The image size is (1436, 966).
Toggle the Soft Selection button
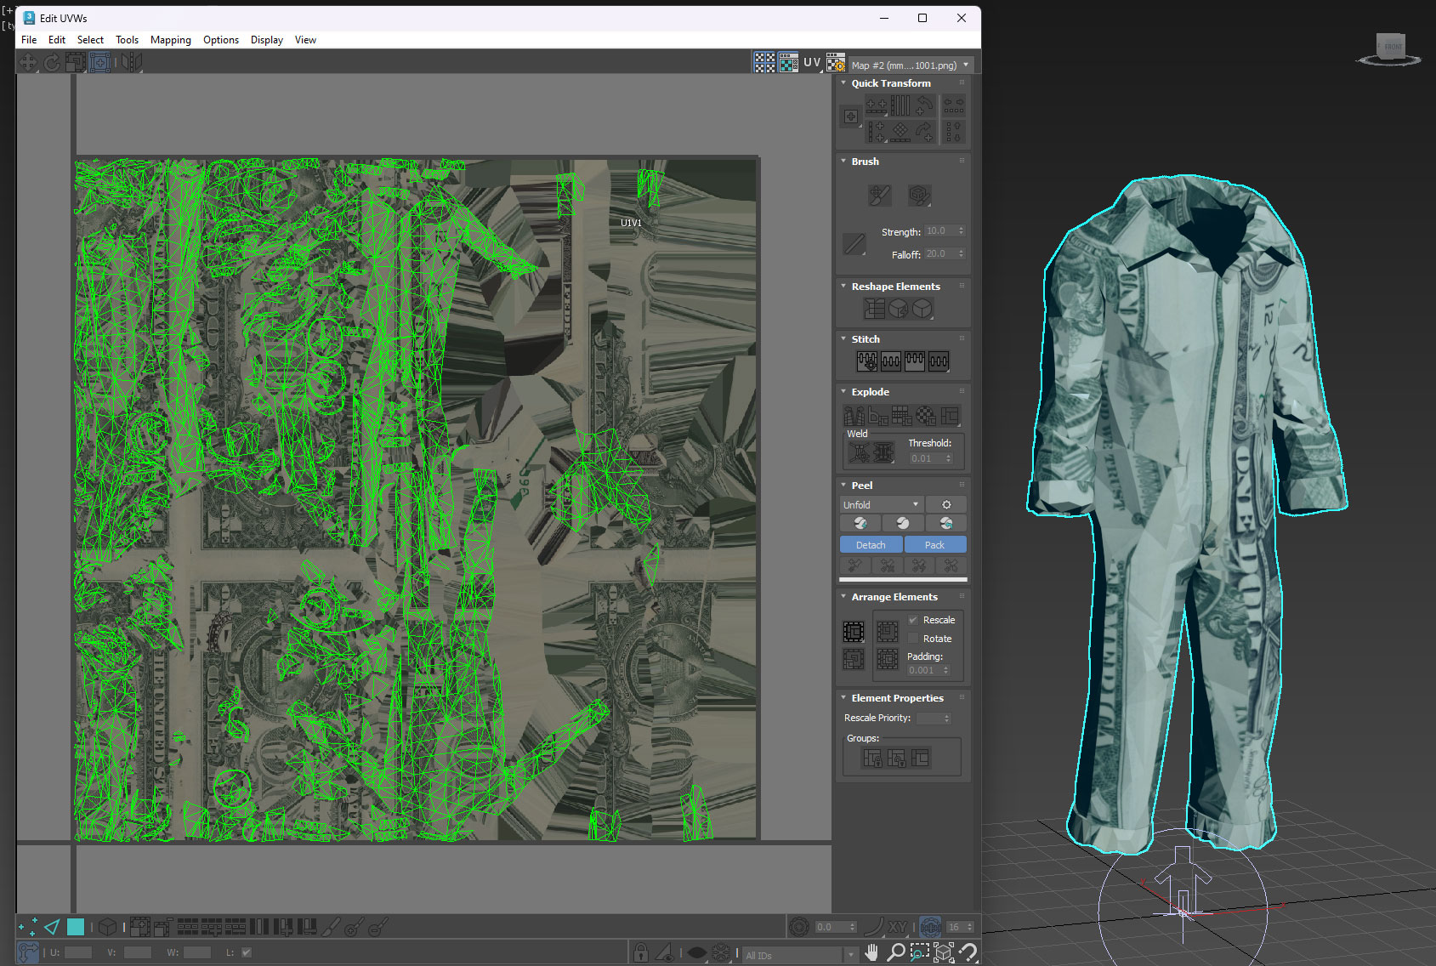798,927
